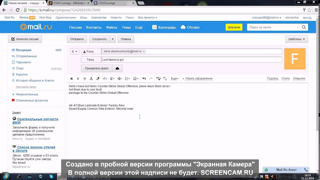Viewport: 320px width, 180px height.
Task: Redo the last undone edit
Action: tap(151, 78)
